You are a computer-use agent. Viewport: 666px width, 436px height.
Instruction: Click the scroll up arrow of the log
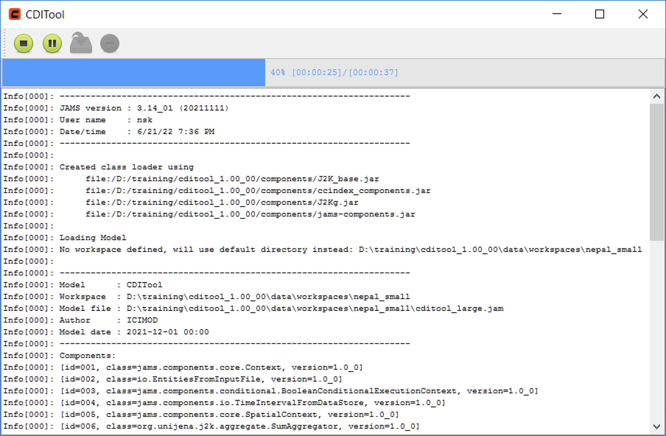point(657,96)
